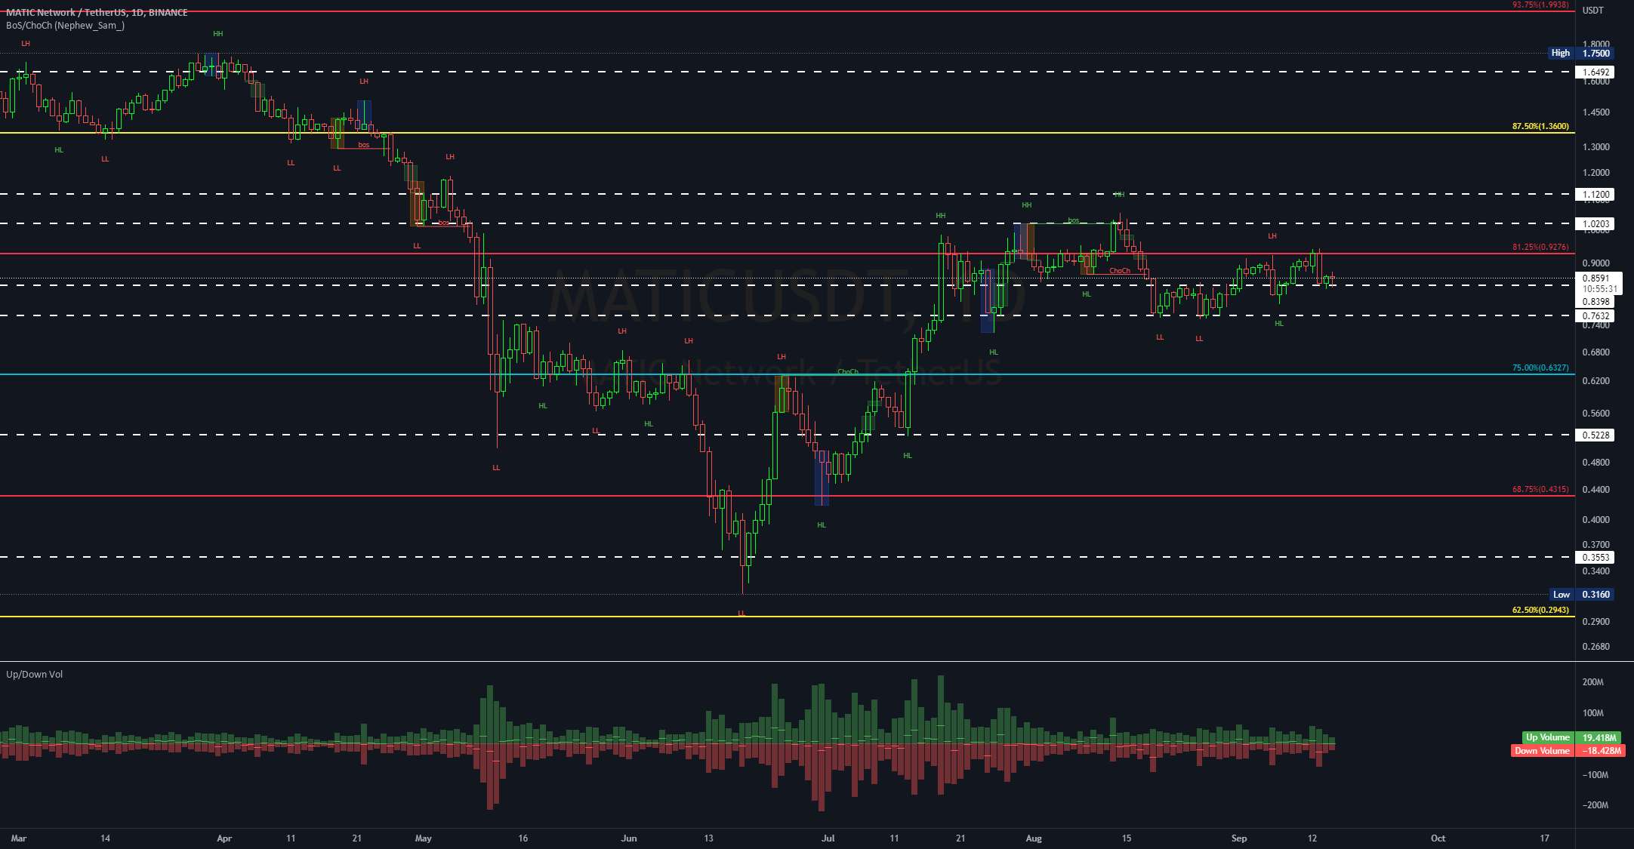Select the High 1.7500 price label
The image size is (1634, 849).
click(1580, 53)
